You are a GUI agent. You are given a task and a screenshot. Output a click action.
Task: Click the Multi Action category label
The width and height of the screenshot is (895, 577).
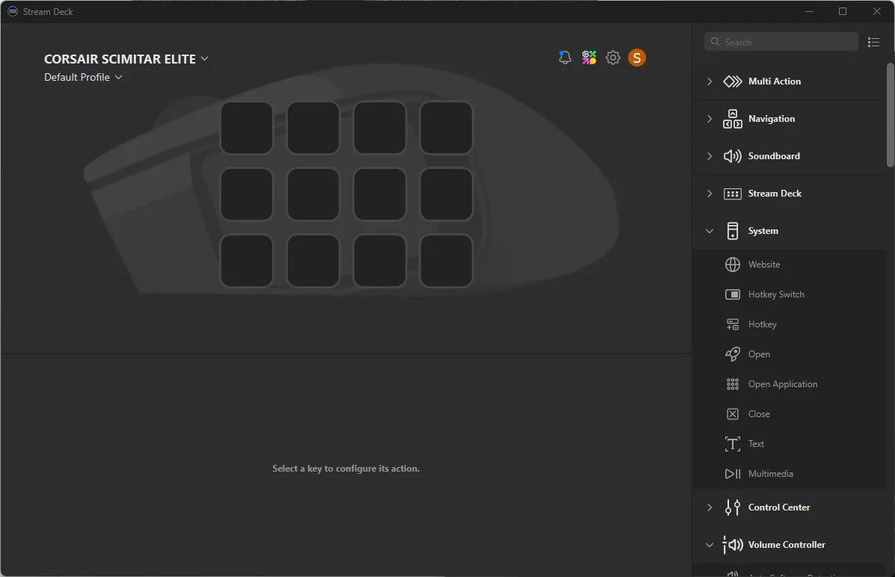[x=775, y=81]
